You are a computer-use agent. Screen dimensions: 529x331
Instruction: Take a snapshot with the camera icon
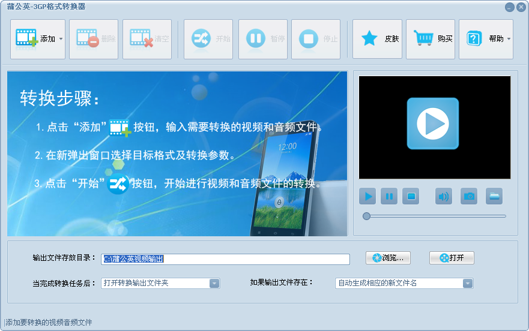point(469,196)
